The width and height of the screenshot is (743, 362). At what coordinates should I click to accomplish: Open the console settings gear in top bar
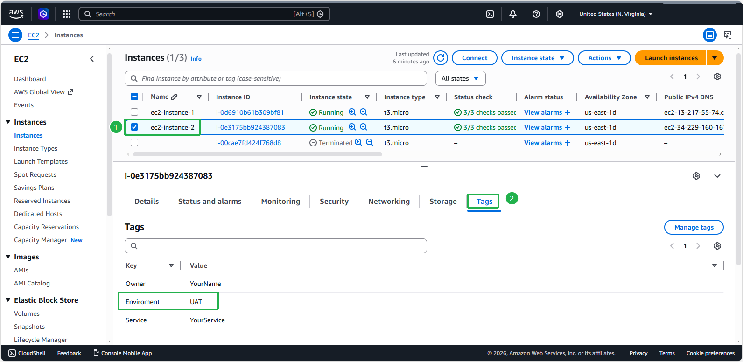pos(560,14)
